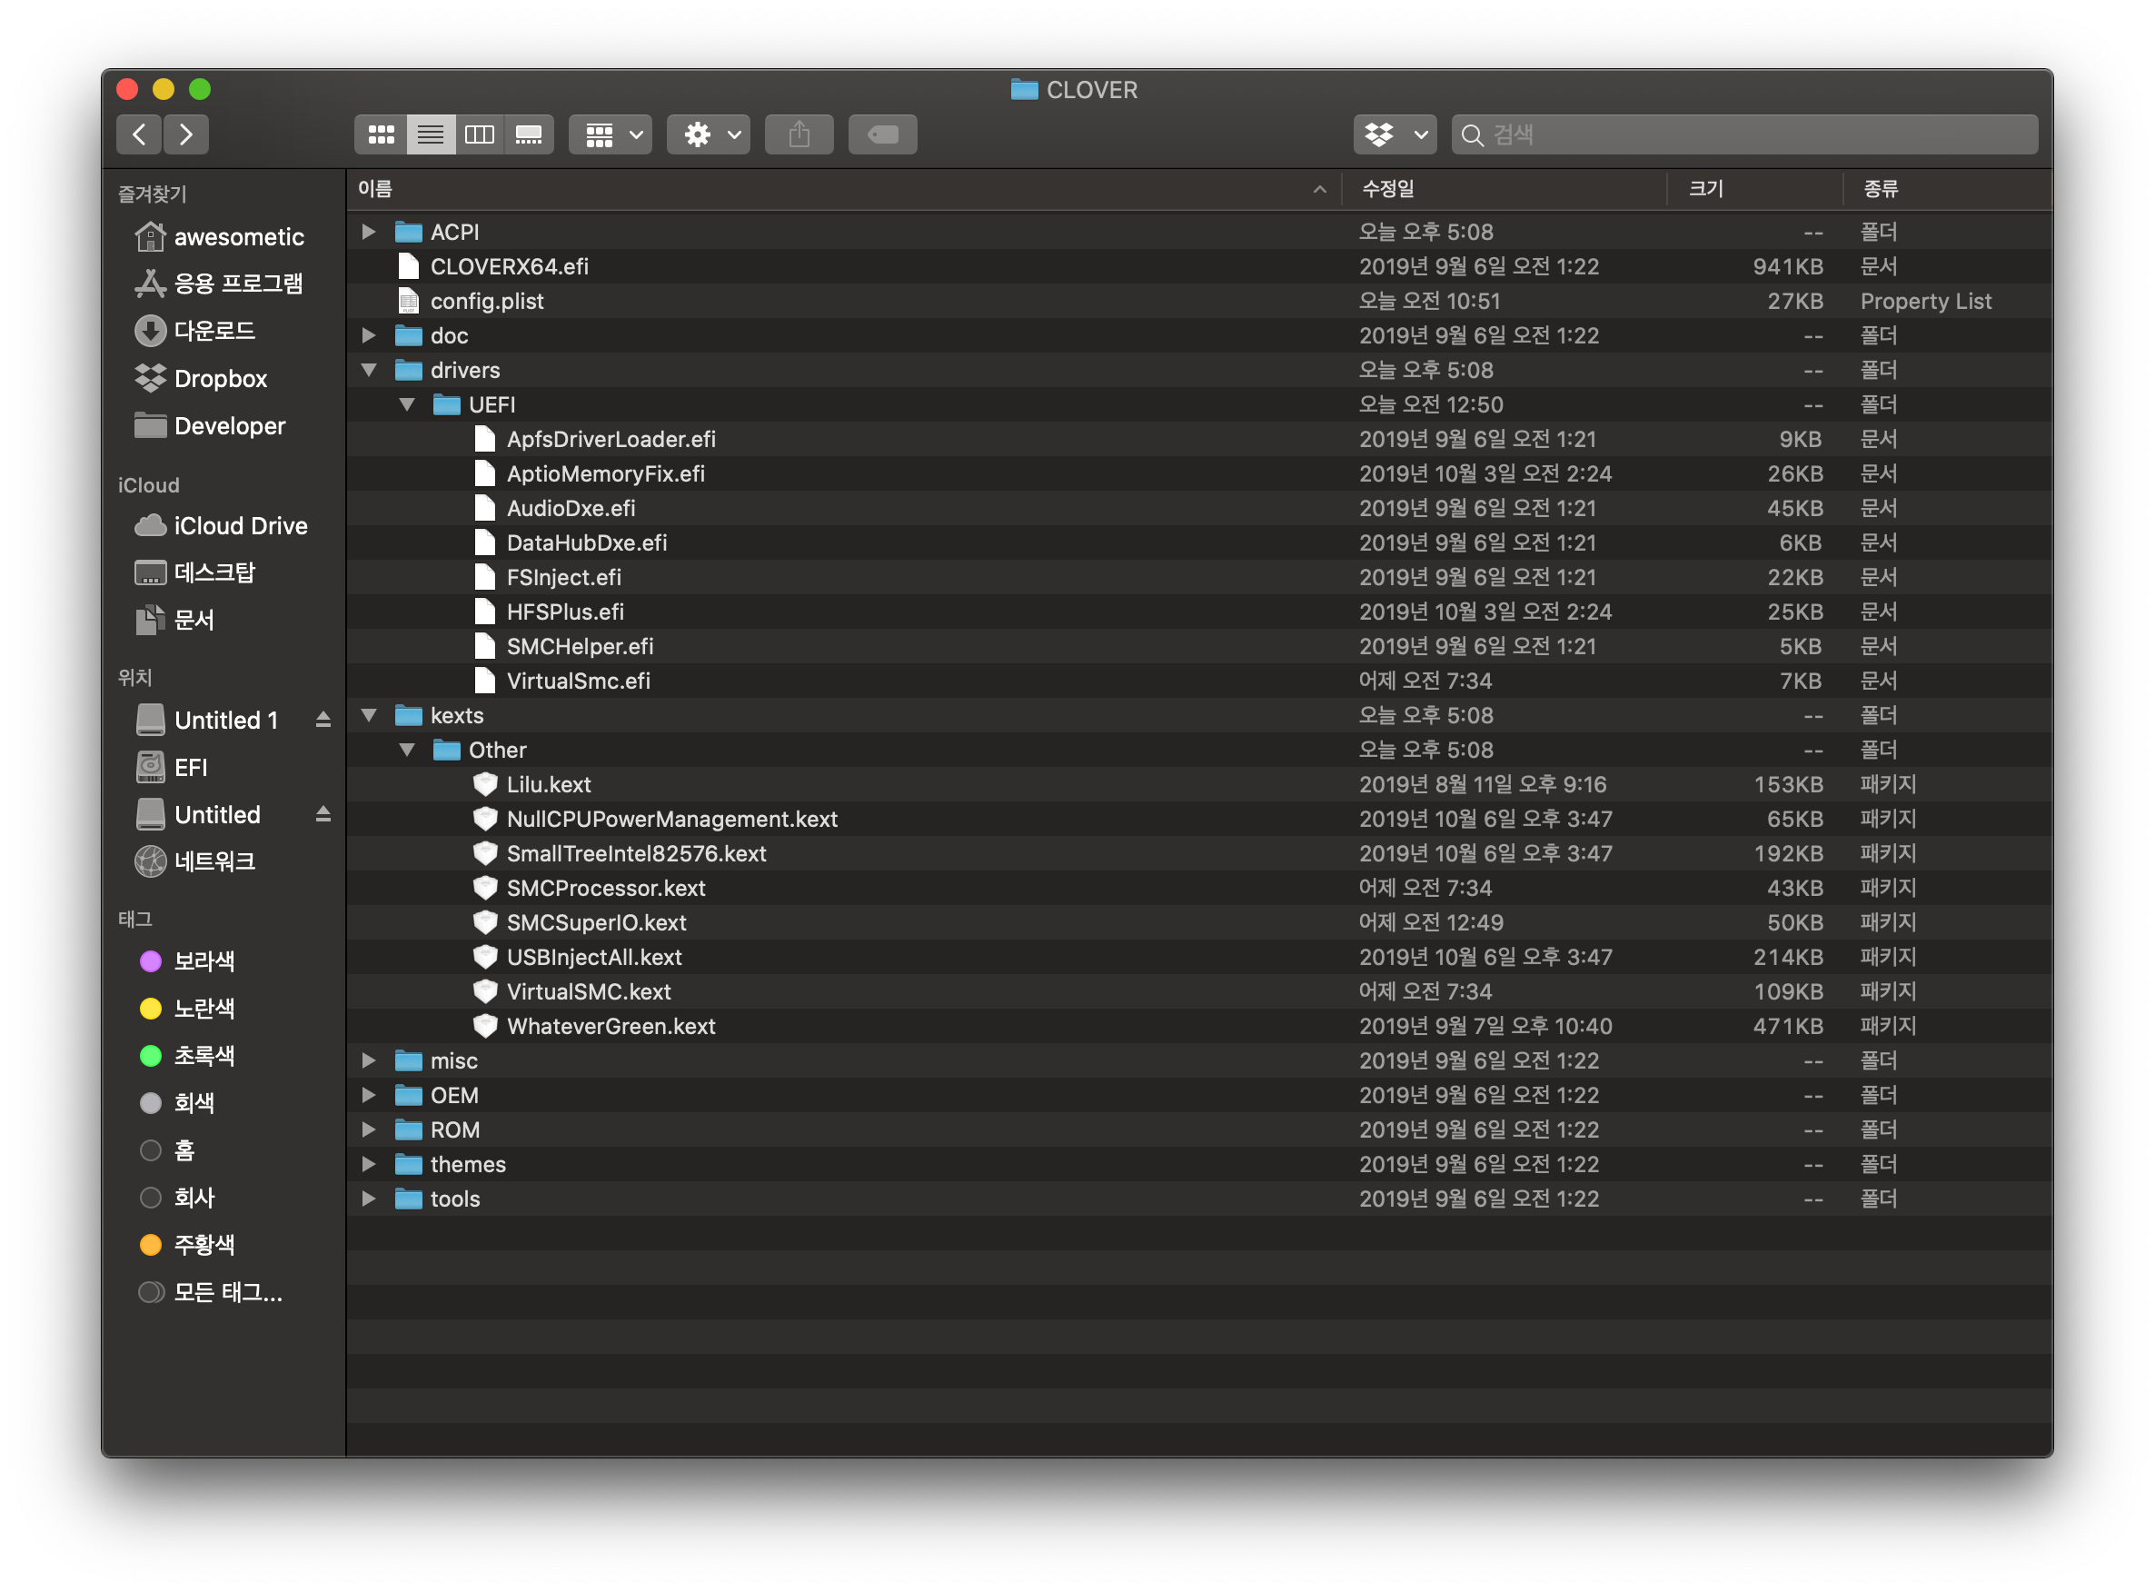Click the Edit Tags toolbar button
Image resolution: width=2155 pixels, height=1592 pixels.
881,134
